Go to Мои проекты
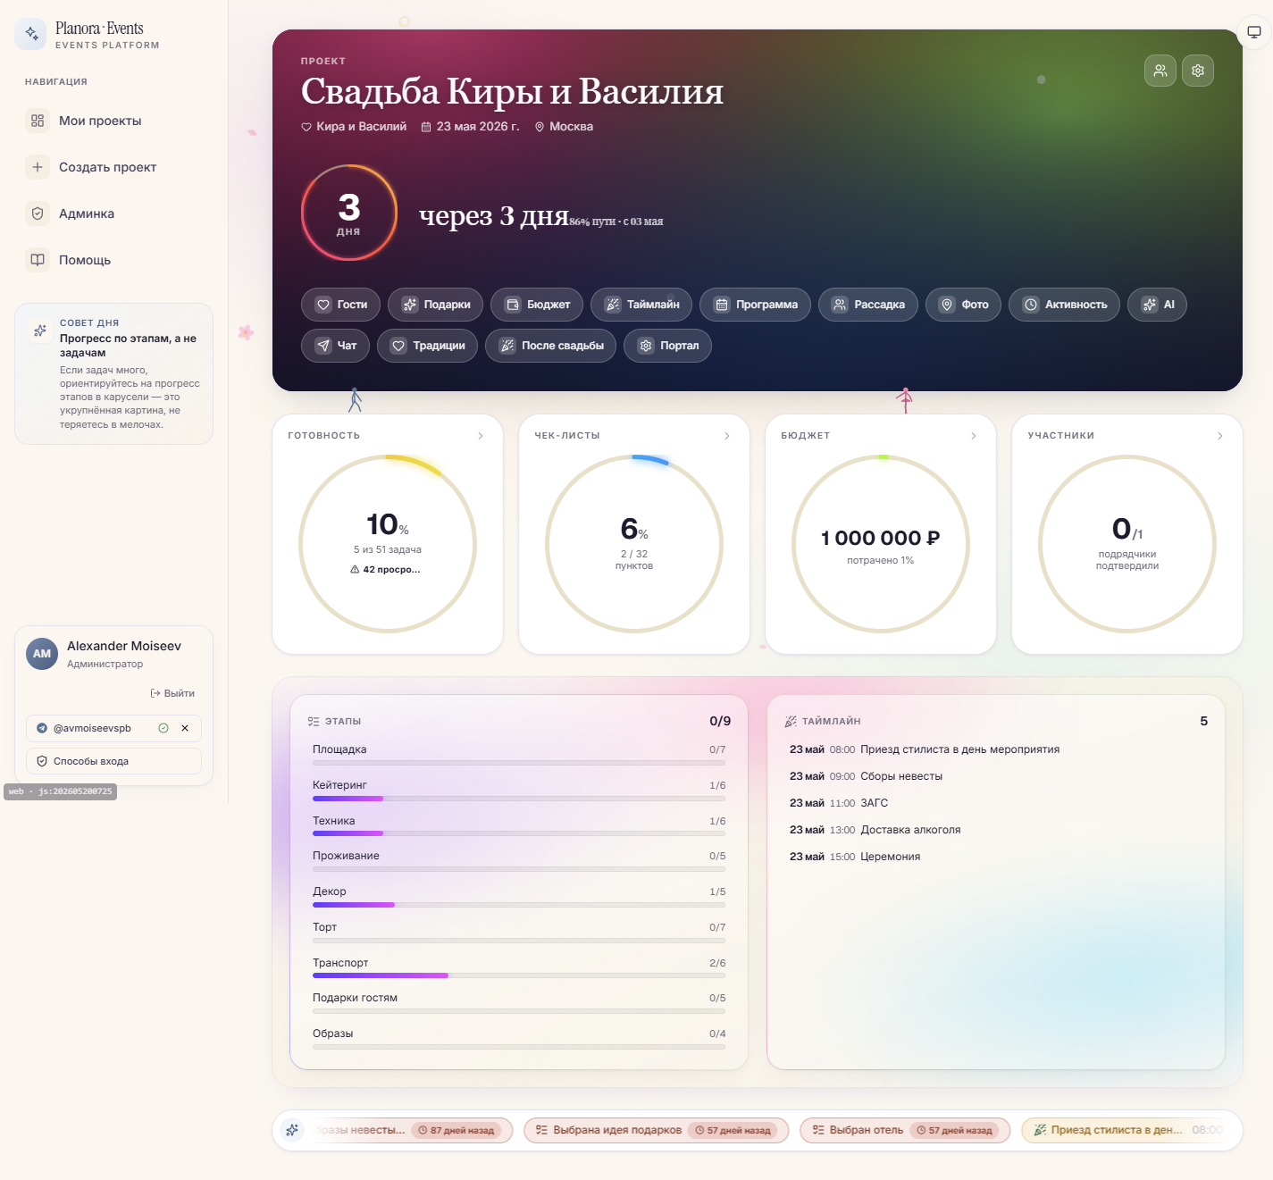The height and width of the screenshot is (1180, 1273). [113, 121]
